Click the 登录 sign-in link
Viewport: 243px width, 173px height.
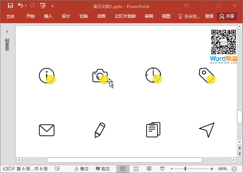pyautogui.click(x=209, y=16)
